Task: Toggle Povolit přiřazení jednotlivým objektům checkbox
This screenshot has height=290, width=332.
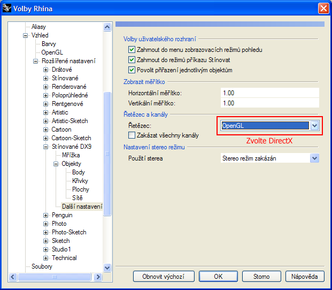Action: [x=132, y=70]
